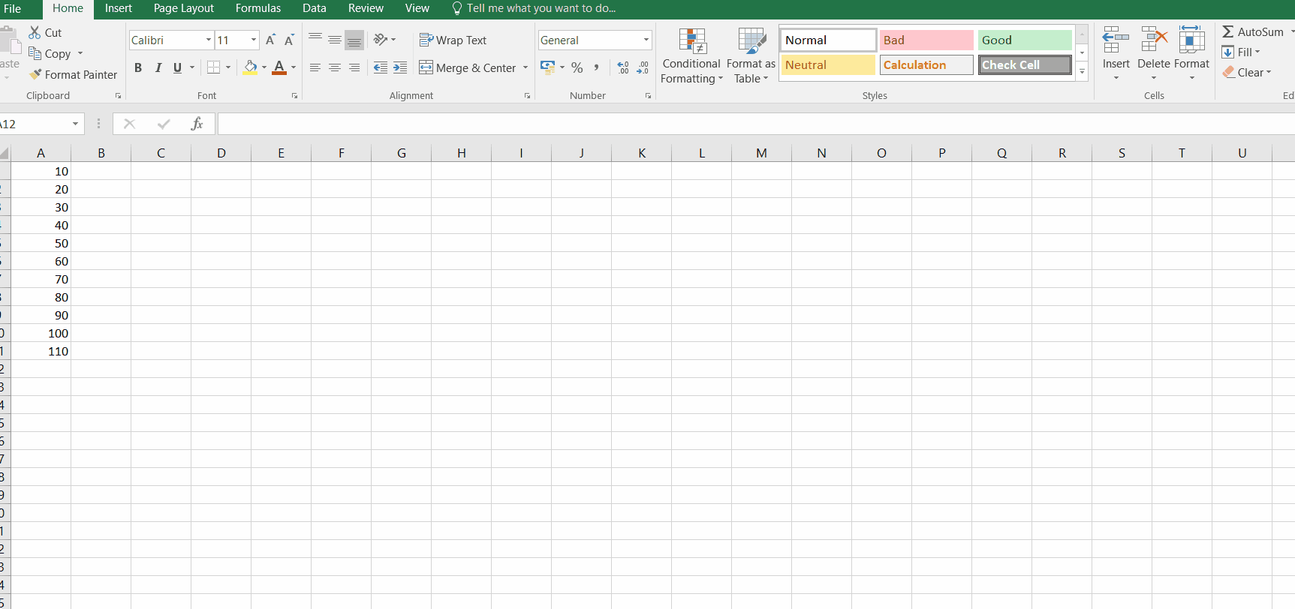Click Insert Function fx icon

[197, 124]
